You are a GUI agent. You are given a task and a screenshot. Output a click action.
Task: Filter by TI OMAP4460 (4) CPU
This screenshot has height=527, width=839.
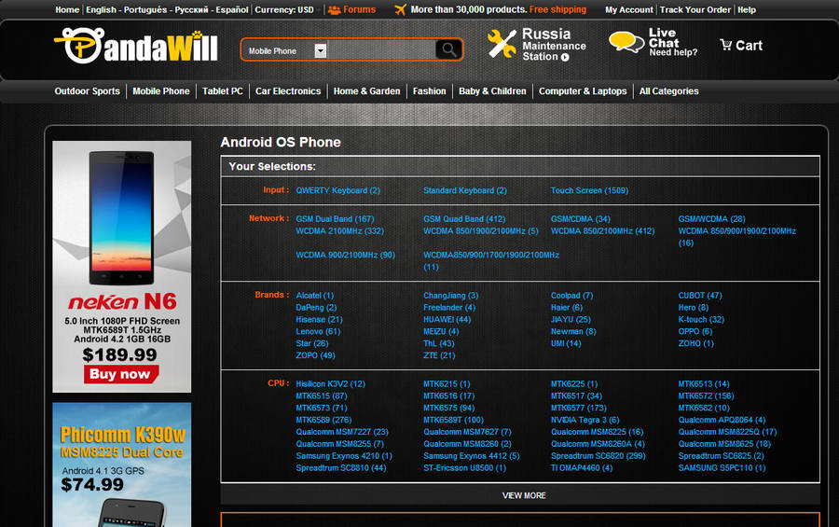point(582,467)
